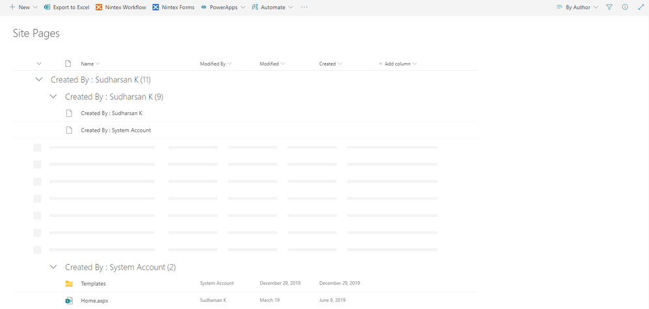Click Add column
The width and height of the screenshot is (649, 309).
(x=397, y=64)
